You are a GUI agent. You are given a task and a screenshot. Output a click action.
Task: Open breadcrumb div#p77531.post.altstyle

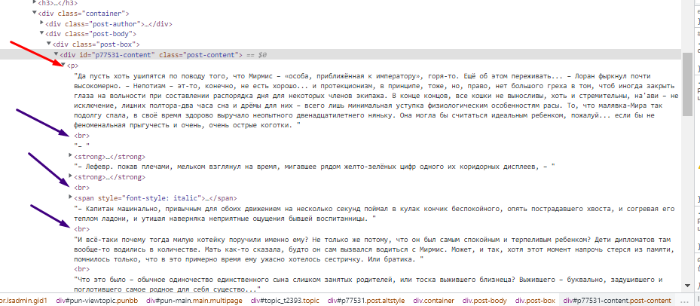pos(366,301)
